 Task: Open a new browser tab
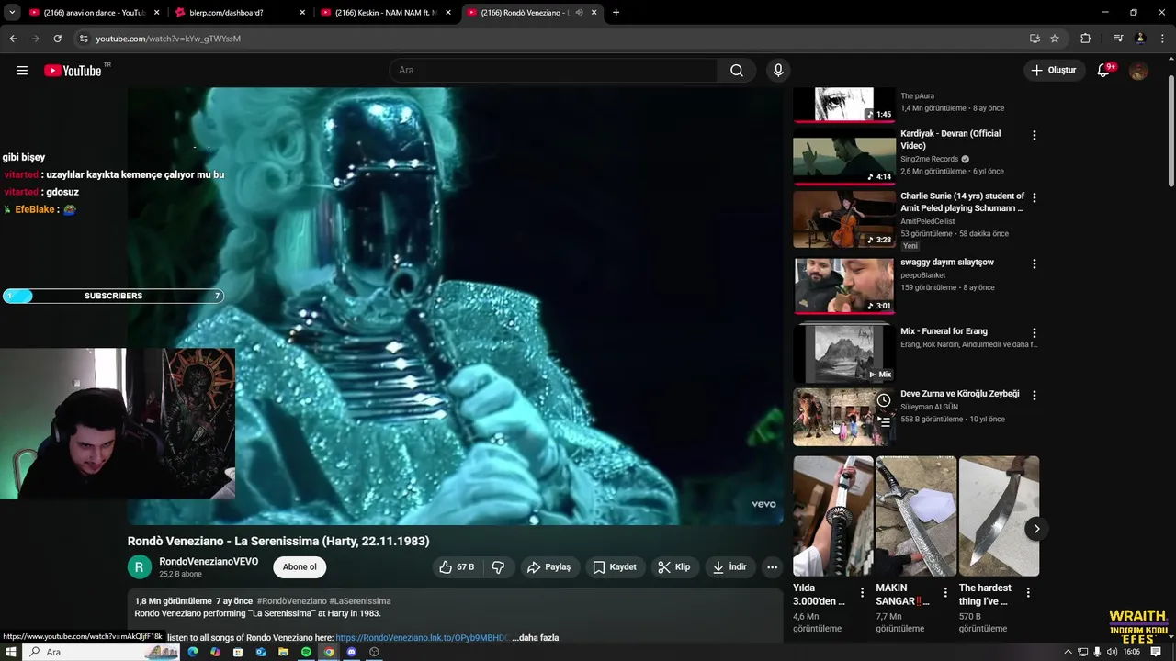(616, 13)
